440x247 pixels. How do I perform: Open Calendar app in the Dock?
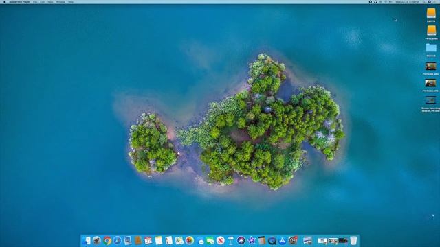coord(148,241)
